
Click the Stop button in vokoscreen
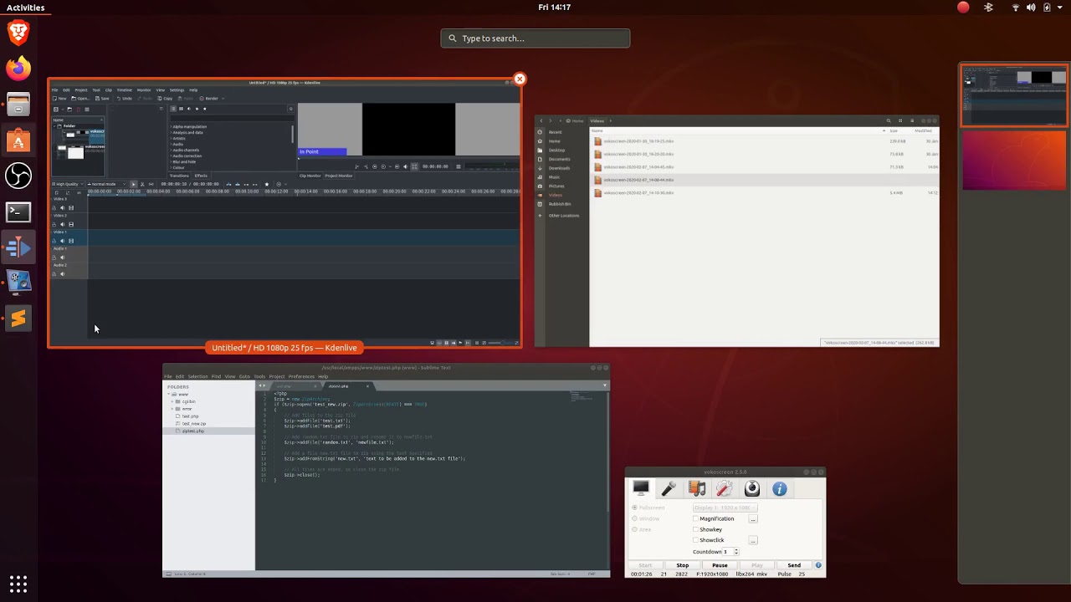682,565
